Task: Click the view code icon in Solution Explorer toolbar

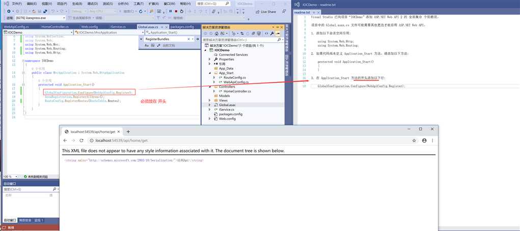Action: click(266, 34)
